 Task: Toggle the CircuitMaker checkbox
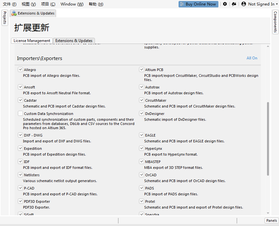coord(142,100)
